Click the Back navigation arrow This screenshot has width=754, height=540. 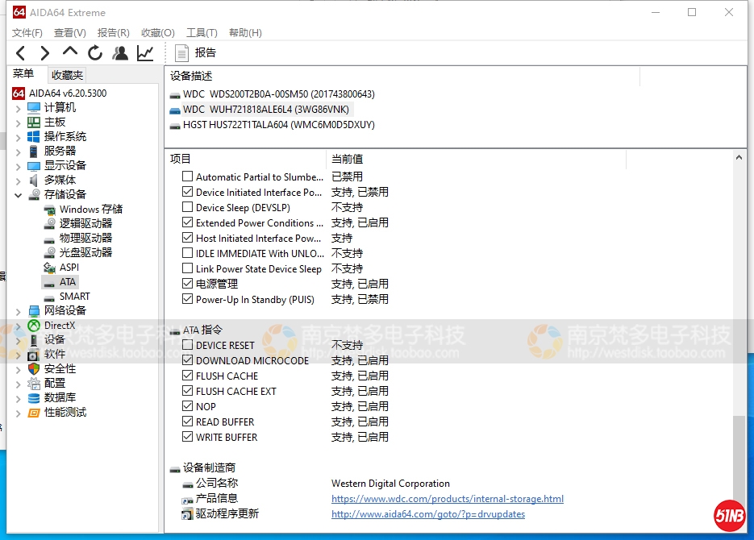pos(21,53)
